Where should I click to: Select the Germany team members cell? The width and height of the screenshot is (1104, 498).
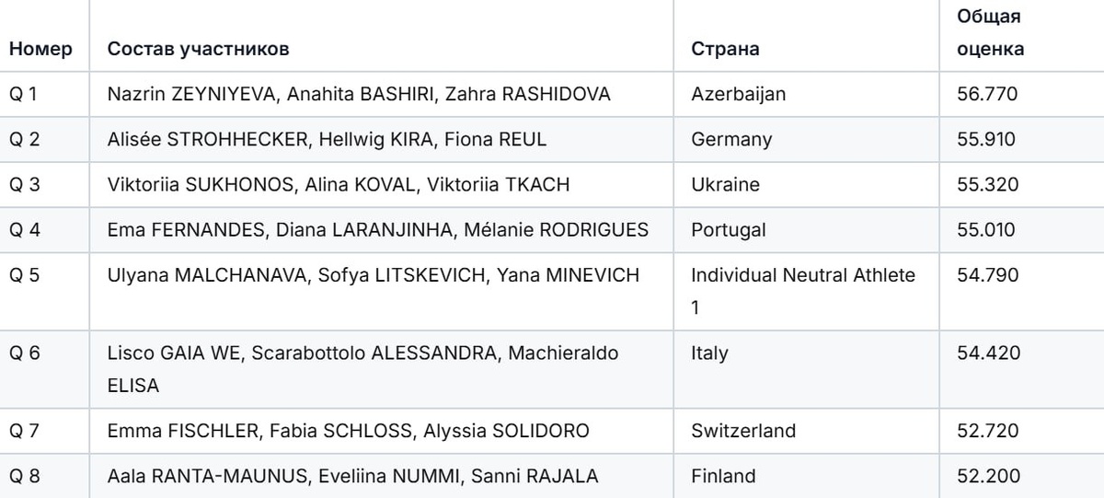point(328,140)
